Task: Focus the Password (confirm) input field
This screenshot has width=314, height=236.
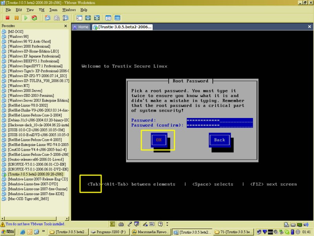Action: click(x=220, y=125)
